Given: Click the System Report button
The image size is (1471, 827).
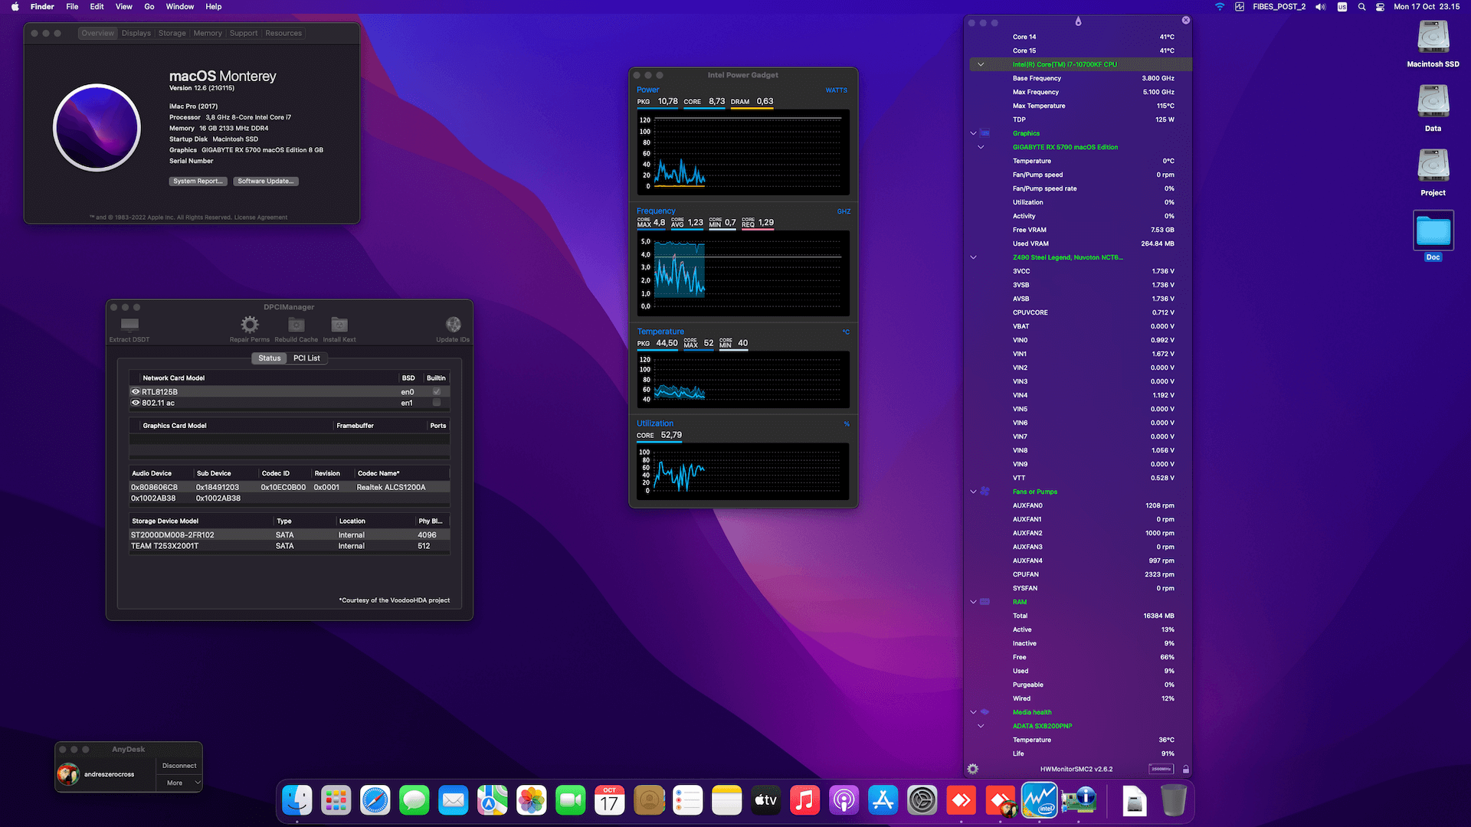Looking at the screenshot, I should click(198, 181).
